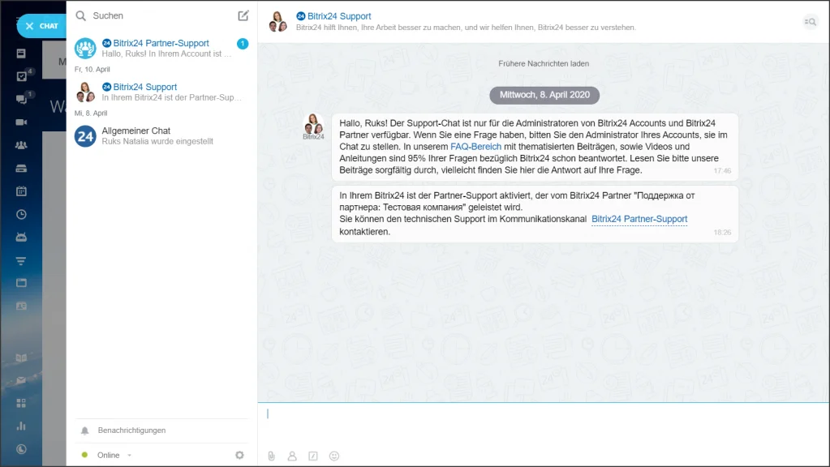Mention a user with the person icon
The image size is (830, 467).
[x=291, y=456]
